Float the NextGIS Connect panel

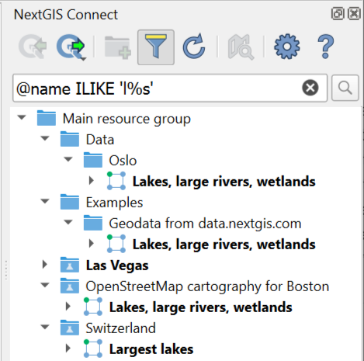[338, 13]
